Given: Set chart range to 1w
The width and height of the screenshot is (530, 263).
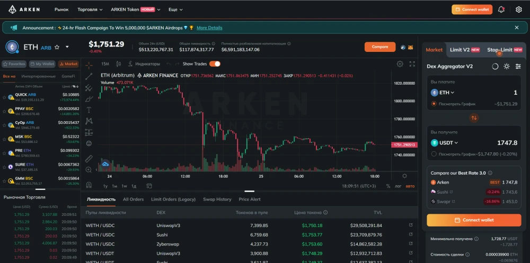Looking at the screenshot, I should 125,186.
